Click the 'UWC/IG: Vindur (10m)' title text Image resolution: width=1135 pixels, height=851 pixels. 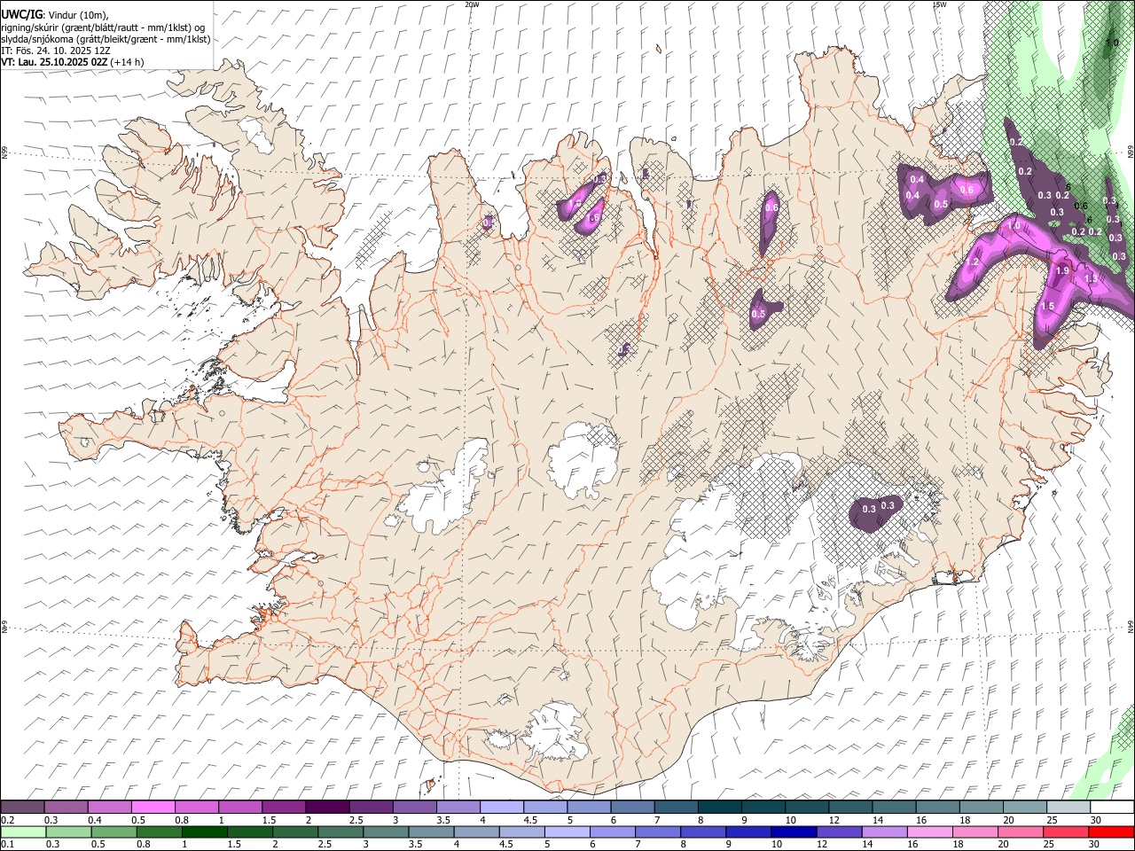coord(55,14)
